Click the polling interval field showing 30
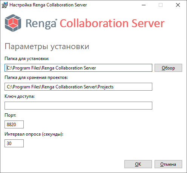Image resolution: width=187 pixels, height=173 pixels. tap(14, 144)
